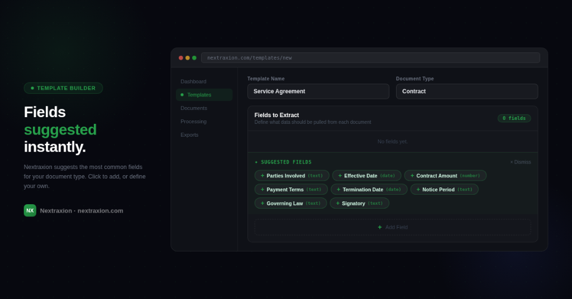Edit the Template Name field

point(318,91)
